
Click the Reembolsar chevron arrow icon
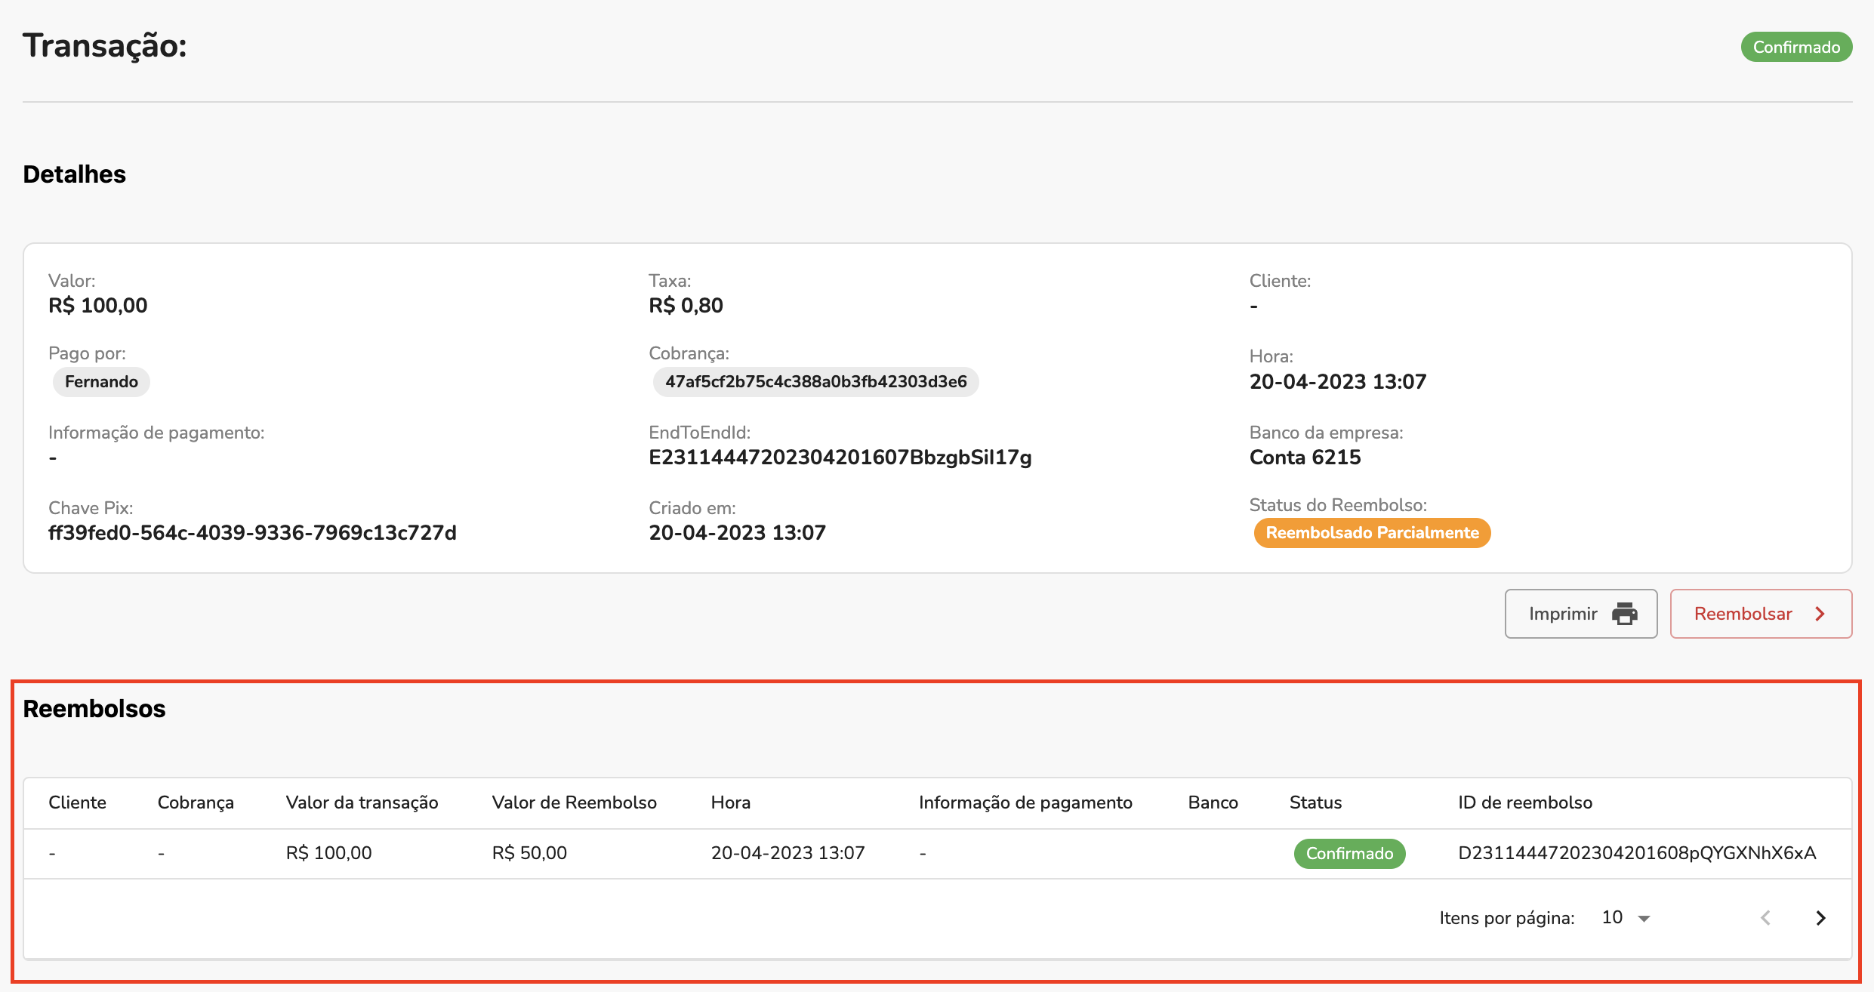click(1820, 614)
